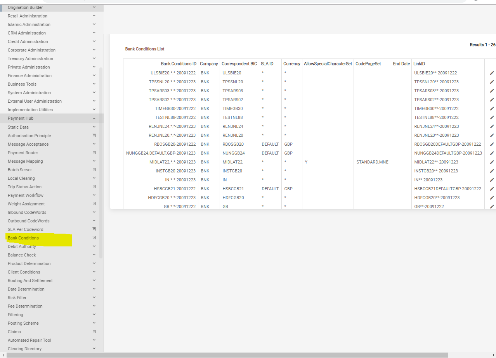
Task: Open the Bank Conditions launch icon
Action: pyautogui.click(x=94, y=238)
